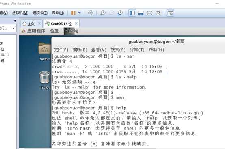Open terminal 查看(V) menu
This screenshot has height=149, width=225.
[99, 50]
